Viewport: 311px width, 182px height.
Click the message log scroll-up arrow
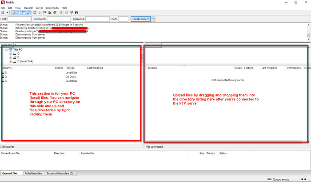tap(308, 25)
